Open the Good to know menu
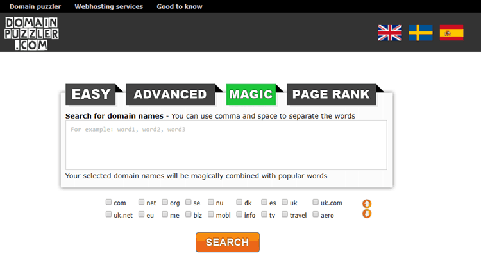The height and width of the screenshot is (265, 481). click(180, 6)
